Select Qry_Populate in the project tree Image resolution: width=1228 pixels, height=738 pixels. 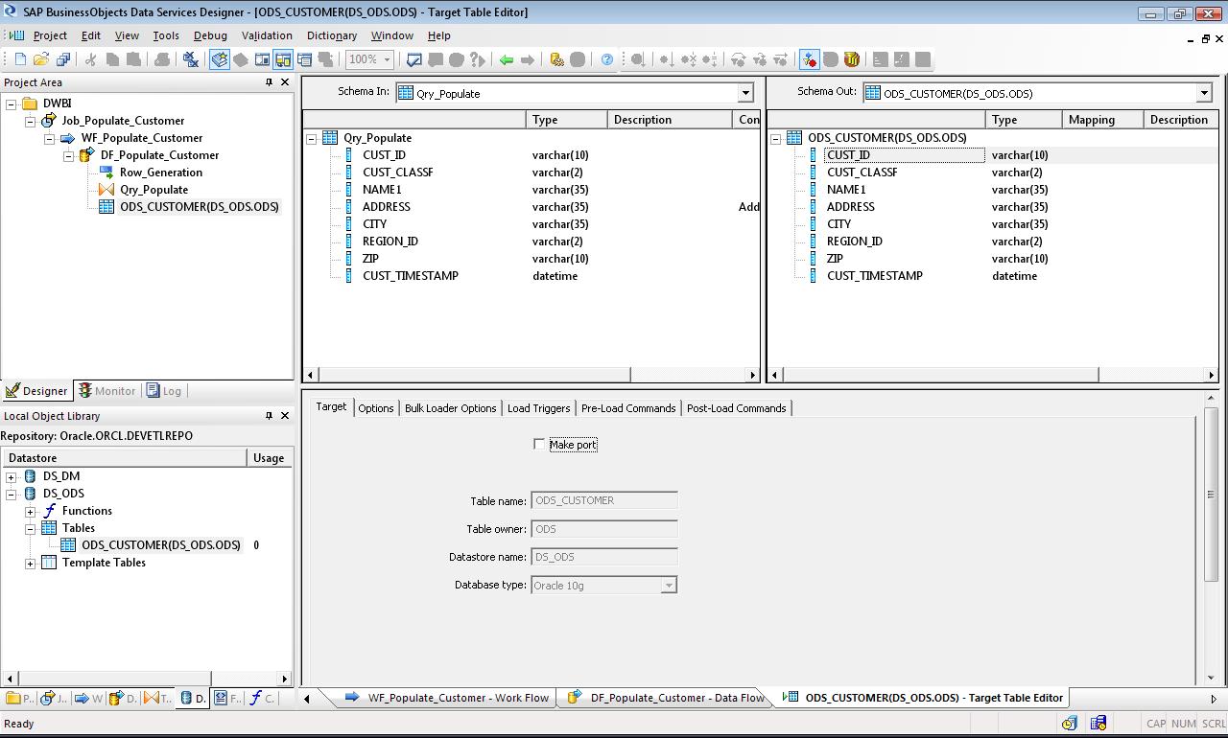tap(153, 190)
